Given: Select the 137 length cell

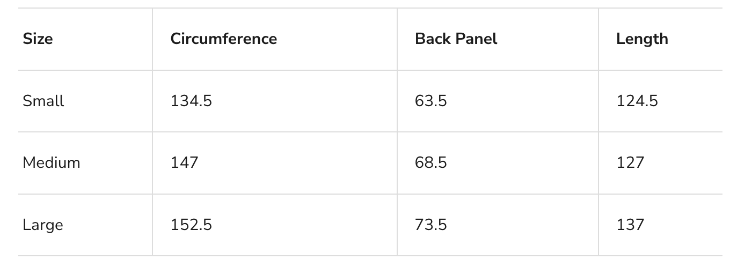Looking at the screenshot, I should click(630, 225).
